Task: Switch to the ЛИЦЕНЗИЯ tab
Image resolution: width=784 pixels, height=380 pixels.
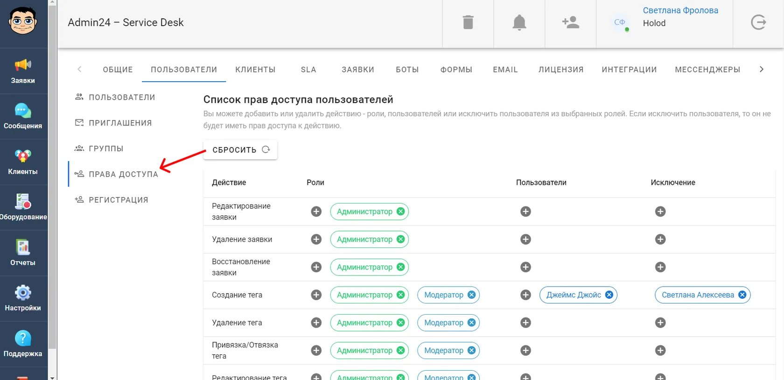Action: (x=561, y=70)
